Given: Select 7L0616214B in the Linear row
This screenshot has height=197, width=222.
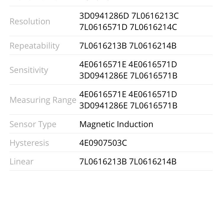Looking at the screenshot, I should 153,161.
